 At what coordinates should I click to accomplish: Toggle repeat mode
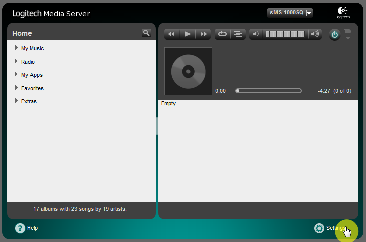click(222, 34)
